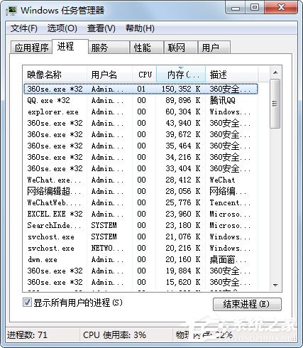The image size is (303, 348).
Task: Minimize the Task Manager window
Action: (x=235, y=8)
